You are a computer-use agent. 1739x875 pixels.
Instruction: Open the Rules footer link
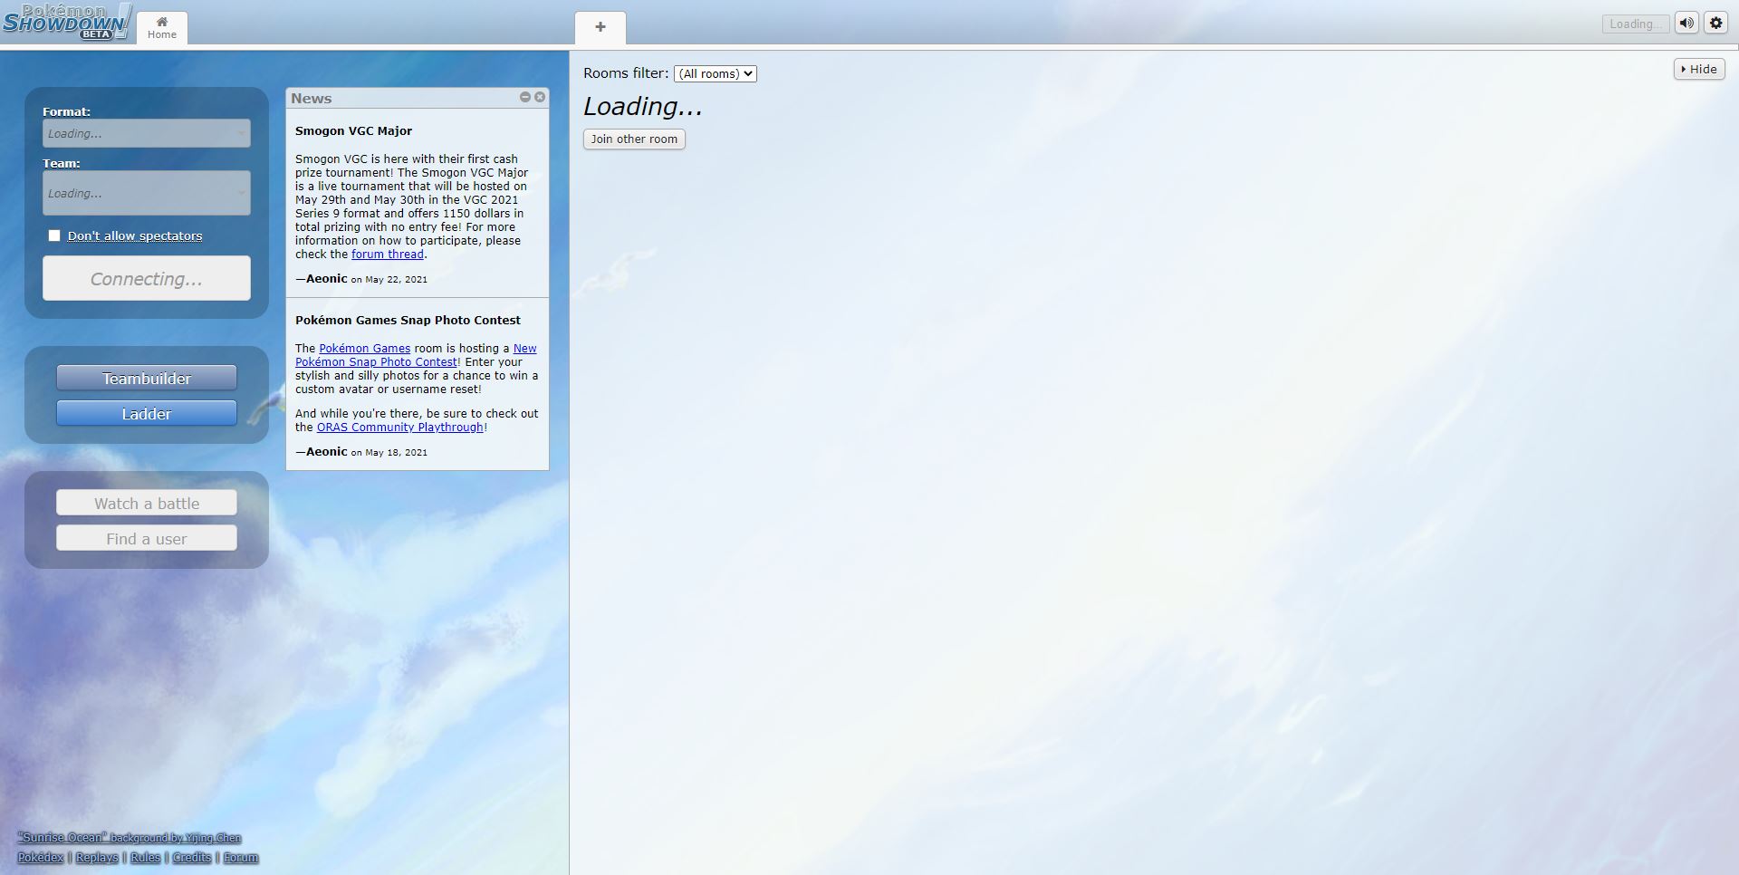(145, 858)
